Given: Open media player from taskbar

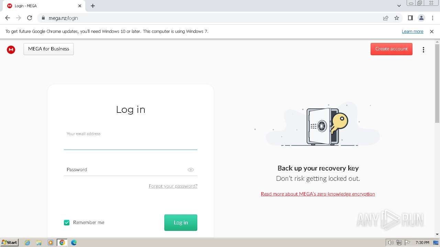Looking at the screenshot, I should (51, 243).
